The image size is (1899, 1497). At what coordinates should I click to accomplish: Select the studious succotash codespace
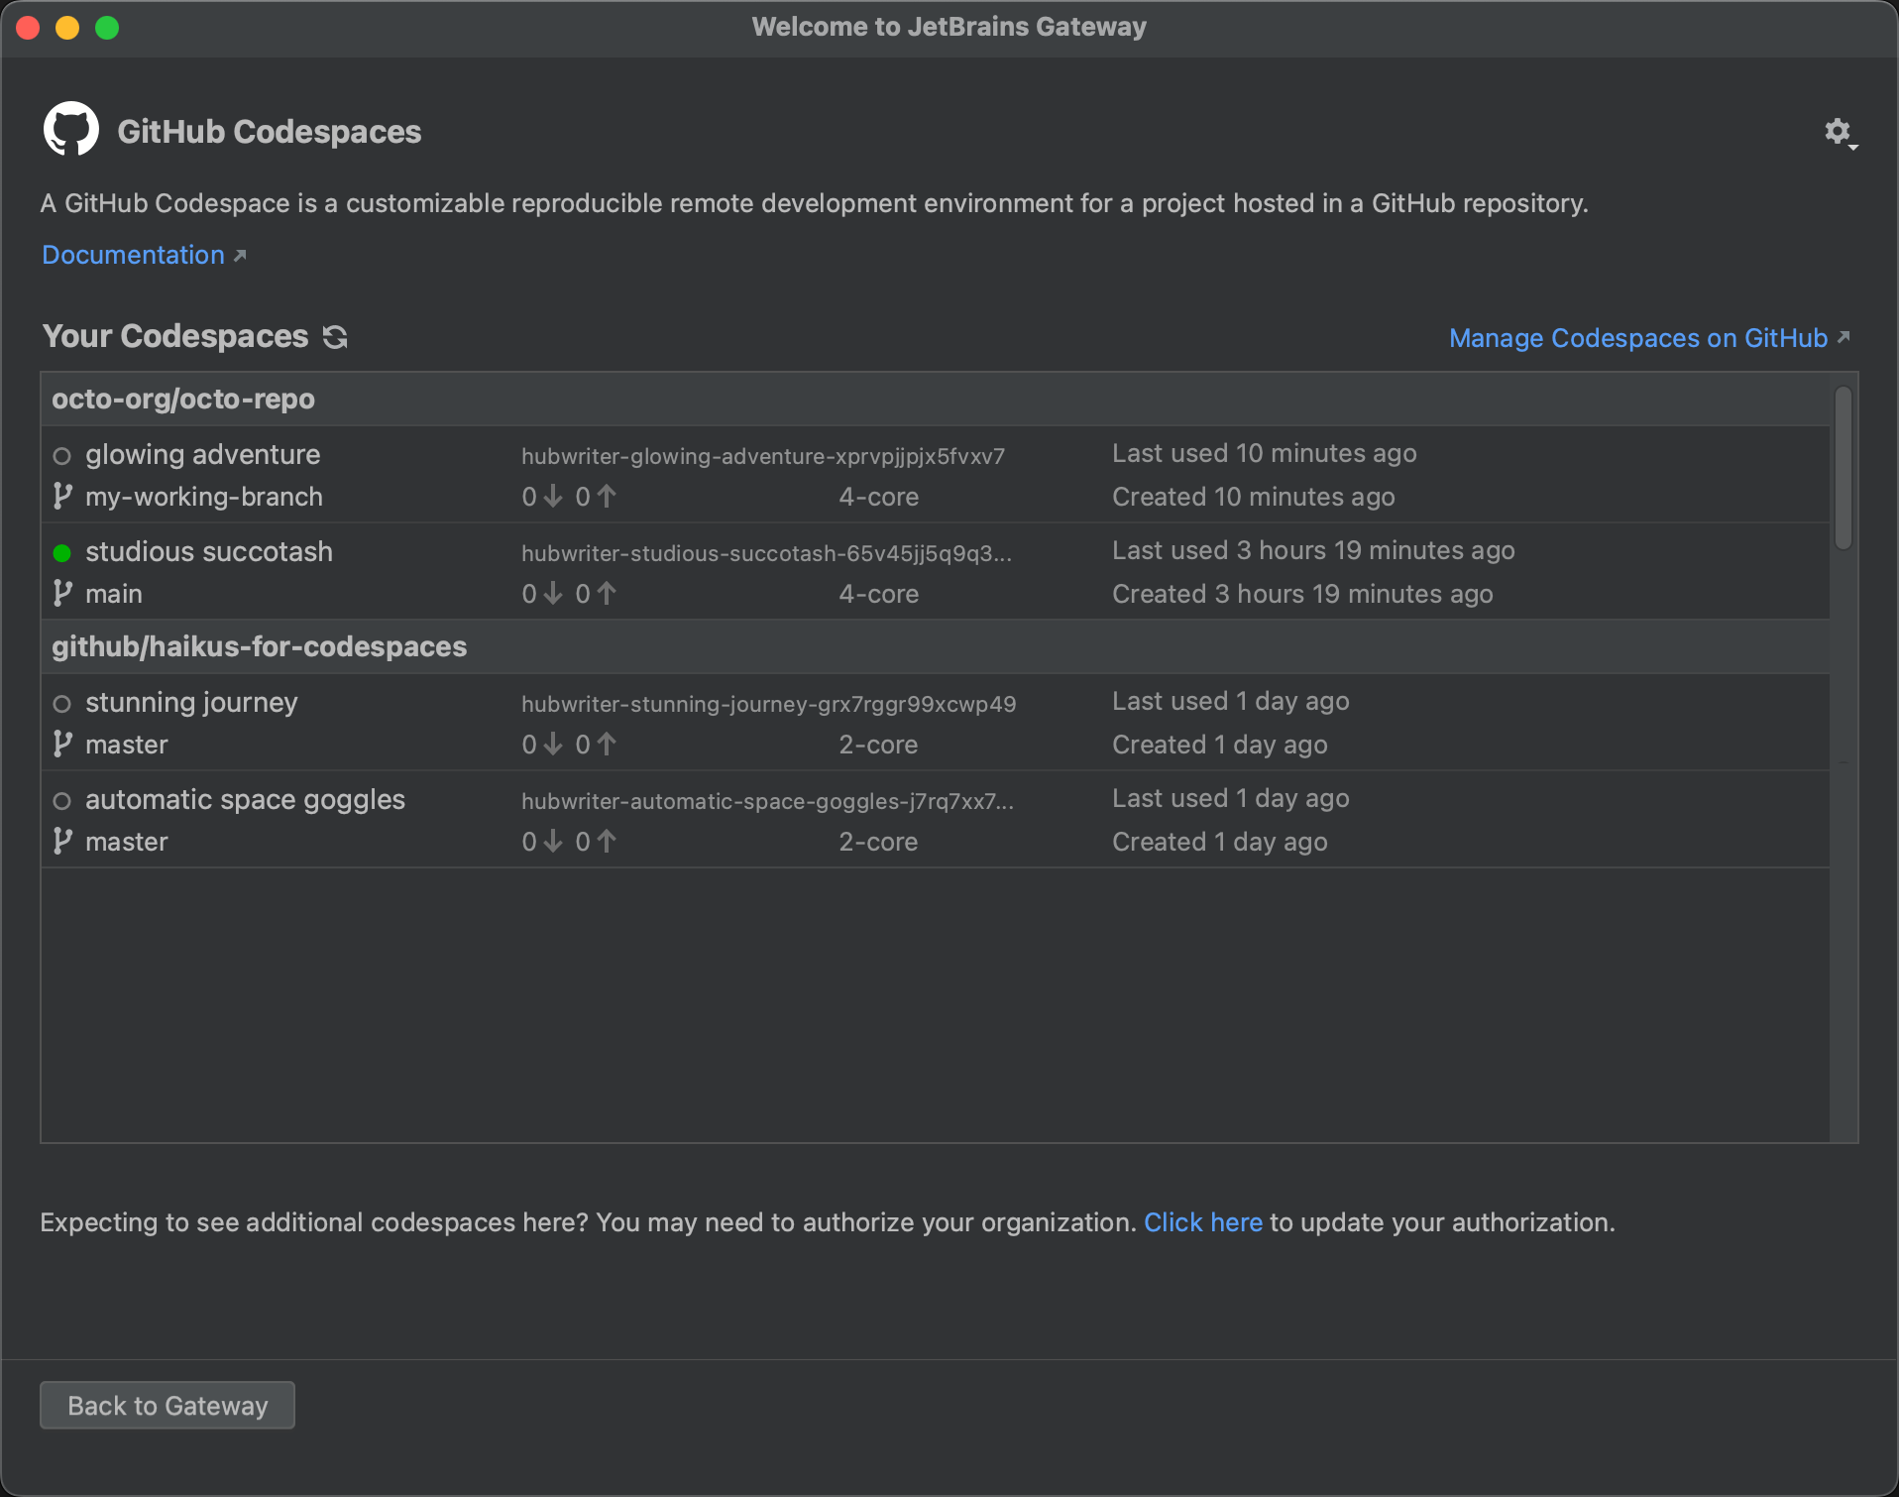pyautogui.click(x=936, y=571)
